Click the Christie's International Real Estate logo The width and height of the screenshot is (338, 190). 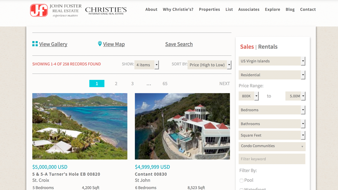click(106, 11)
